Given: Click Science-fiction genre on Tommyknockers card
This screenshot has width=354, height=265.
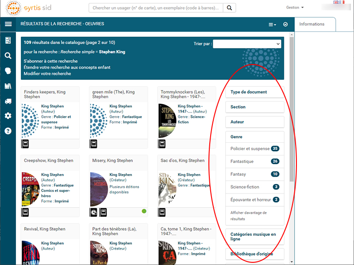Looking at the screenshot, I should tap(192, 119).
